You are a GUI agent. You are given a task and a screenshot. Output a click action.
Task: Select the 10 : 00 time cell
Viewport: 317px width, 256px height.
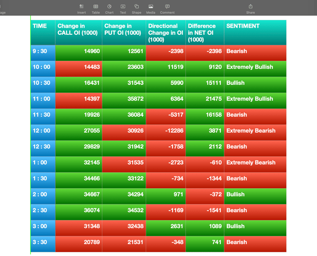pos(43,69)
